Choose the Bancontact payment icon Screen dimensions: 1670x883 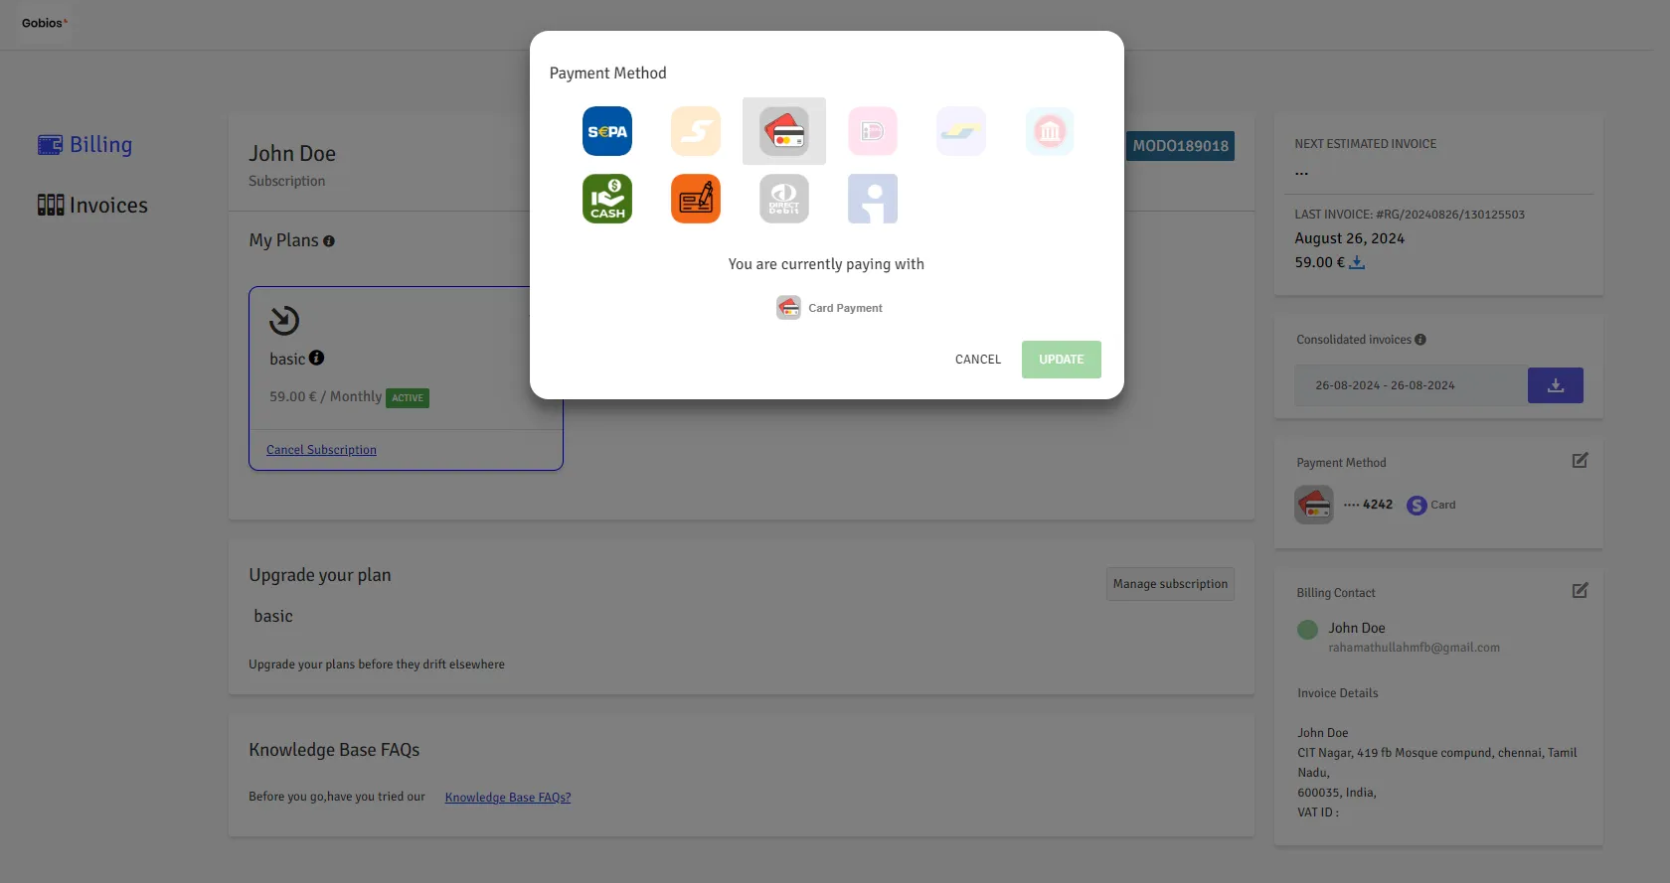click(x=961, y=131)
